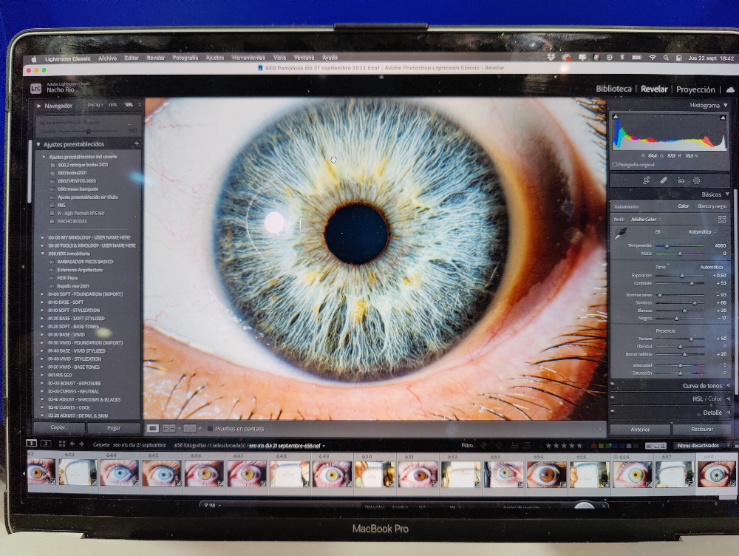Go back with the filmstrip left arrow

pos(72,444)
